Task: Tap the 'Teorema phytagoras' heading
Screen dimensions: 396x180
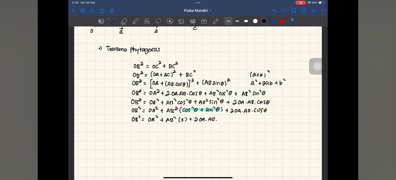Action: point(133,49)
